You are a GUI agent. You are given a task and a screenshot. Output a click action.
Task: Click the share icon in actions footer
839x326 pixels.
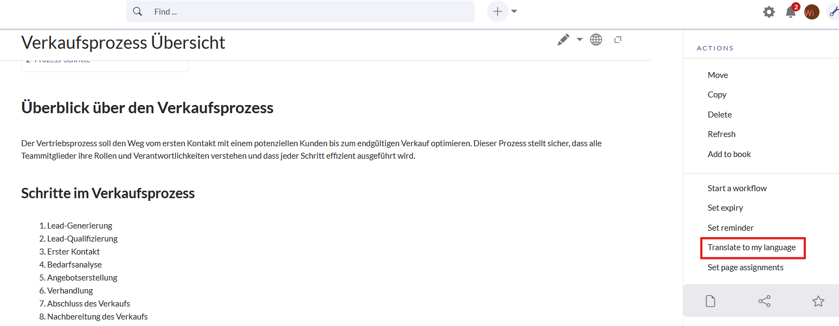(764, 302)
